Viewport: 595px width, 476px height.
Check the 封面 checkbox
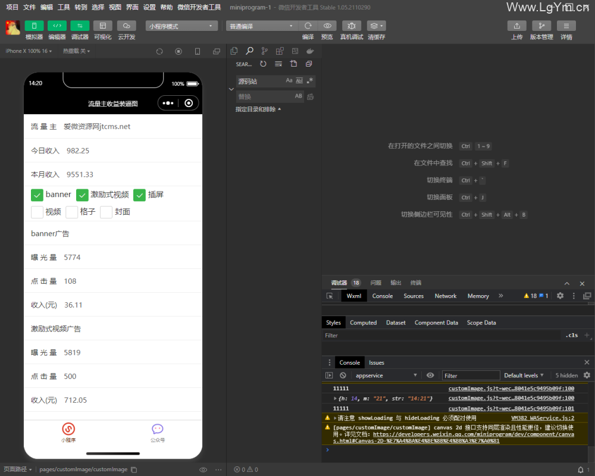(107, 212)
